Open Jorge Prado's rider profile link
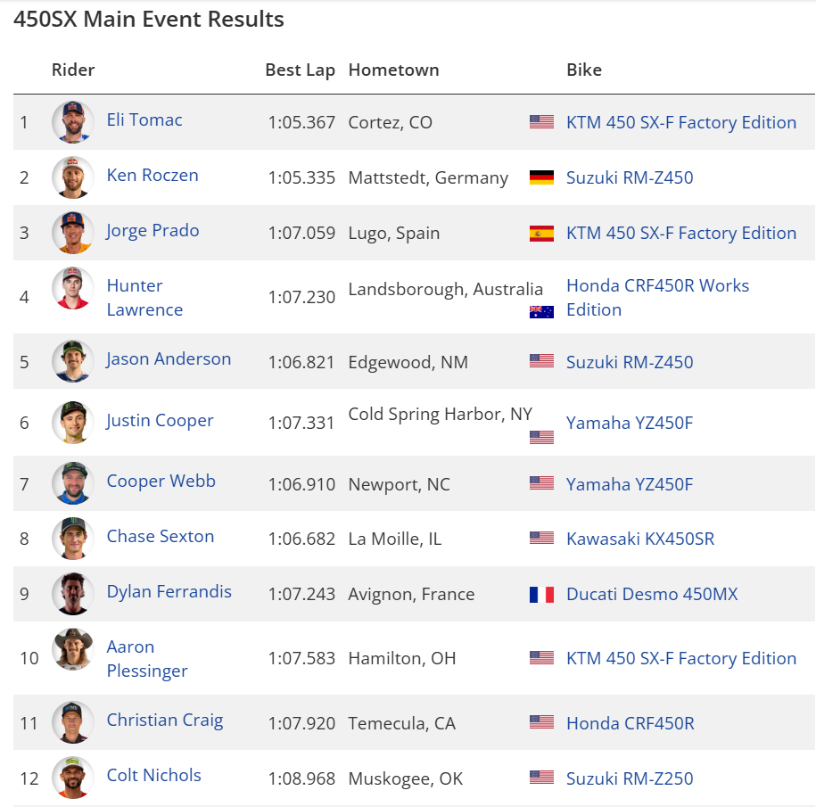The width and height of the screenshot is (816, 807). pos(152,230)
